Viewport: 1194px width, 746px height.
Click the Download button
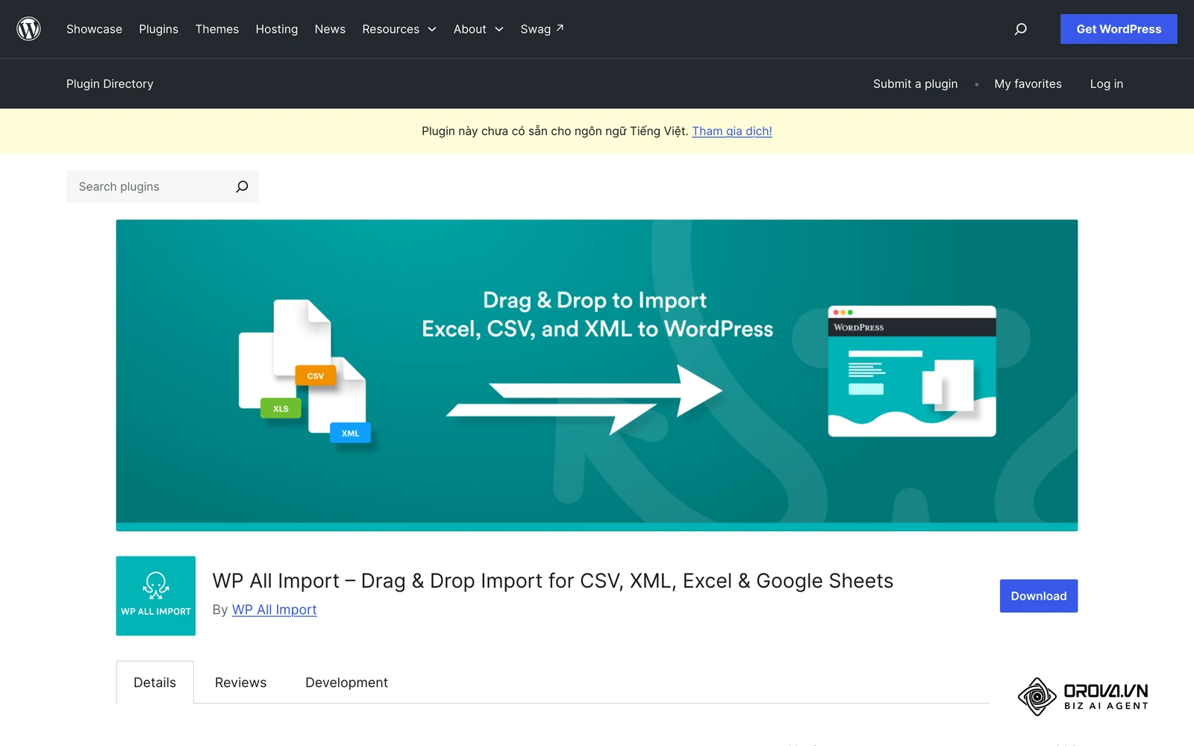point(1039,596)
